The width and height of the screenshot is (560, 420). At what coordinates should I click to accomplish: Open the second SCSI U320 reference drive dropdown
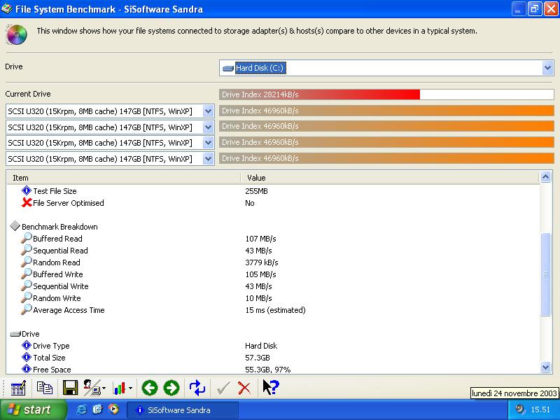[x=208, y=127]
